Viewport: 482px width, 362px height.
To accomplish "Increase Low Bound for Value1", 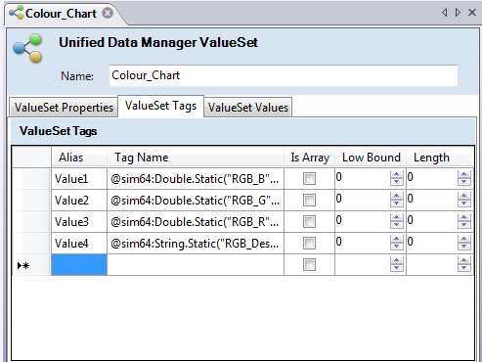I will [397, 174].
